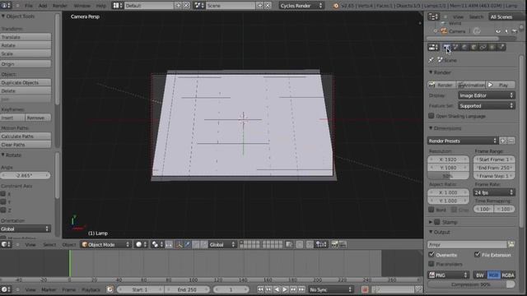
Task: Open the timeline Playback menu
Action: (x=91, y=289)
